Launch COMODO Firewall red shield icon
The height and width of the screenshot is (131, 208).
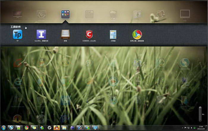point(89,34)
